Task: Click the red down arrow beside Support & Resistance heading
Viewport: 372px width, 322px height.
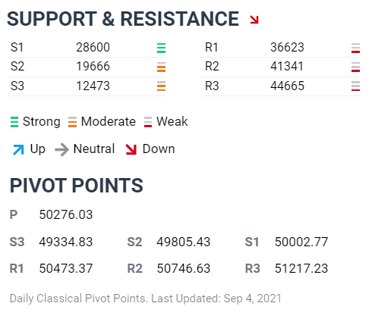Action: (x=254, y=20)
